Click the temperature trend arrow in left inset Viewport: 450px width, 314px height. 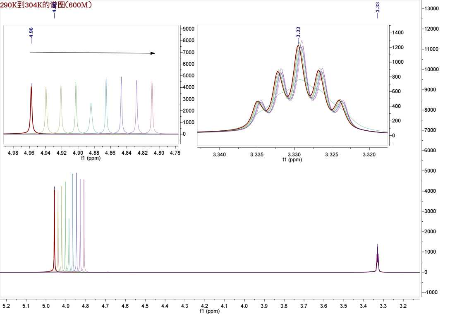coord(92,53)
